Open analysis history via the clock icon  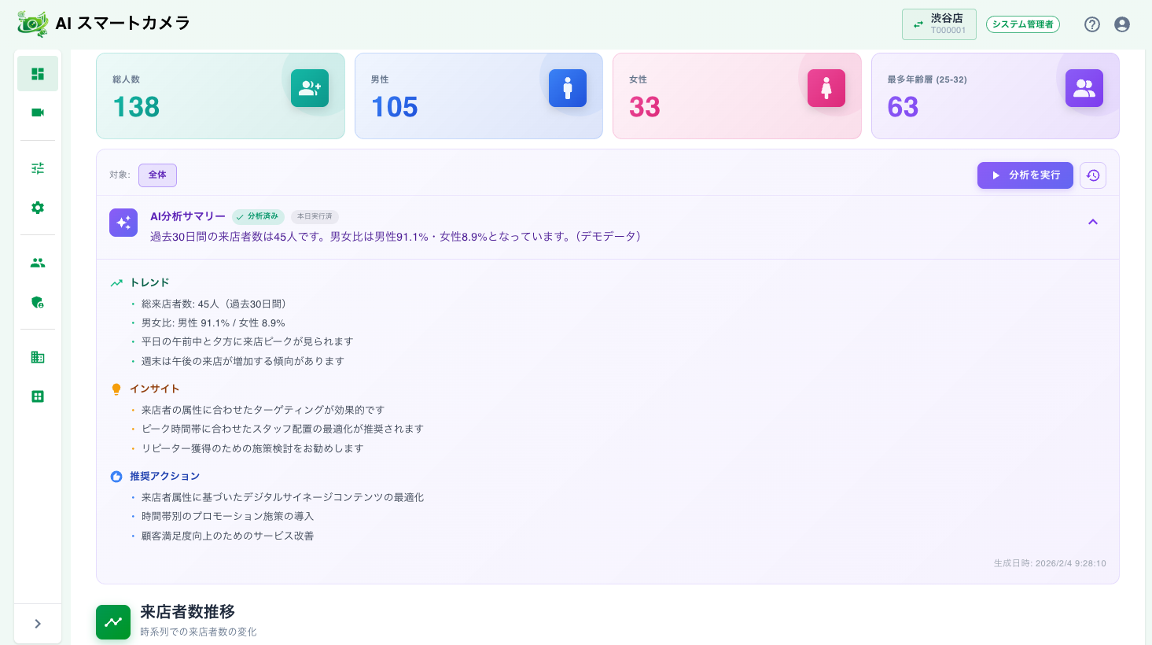pos(1093,175)
